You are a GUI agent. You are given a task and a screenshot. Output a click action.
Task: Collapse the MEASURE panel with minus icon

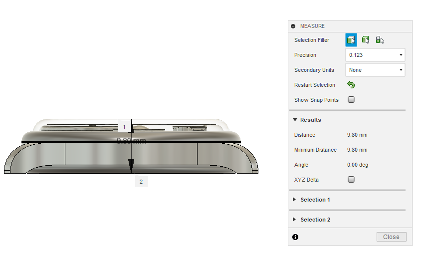tap(293, 26)
